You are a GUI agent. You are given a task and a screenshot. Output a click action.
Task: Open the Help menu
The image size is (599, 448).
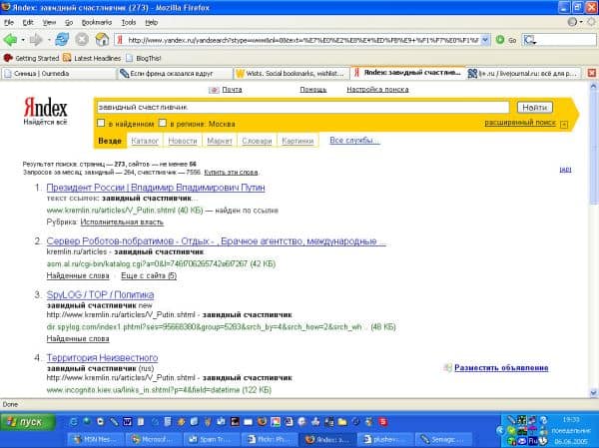click(x=152, y=23)
